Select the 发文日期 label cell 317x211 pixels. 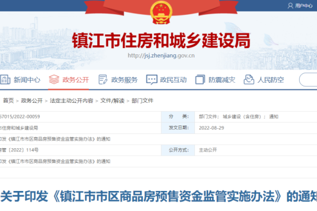click(178, 128)
